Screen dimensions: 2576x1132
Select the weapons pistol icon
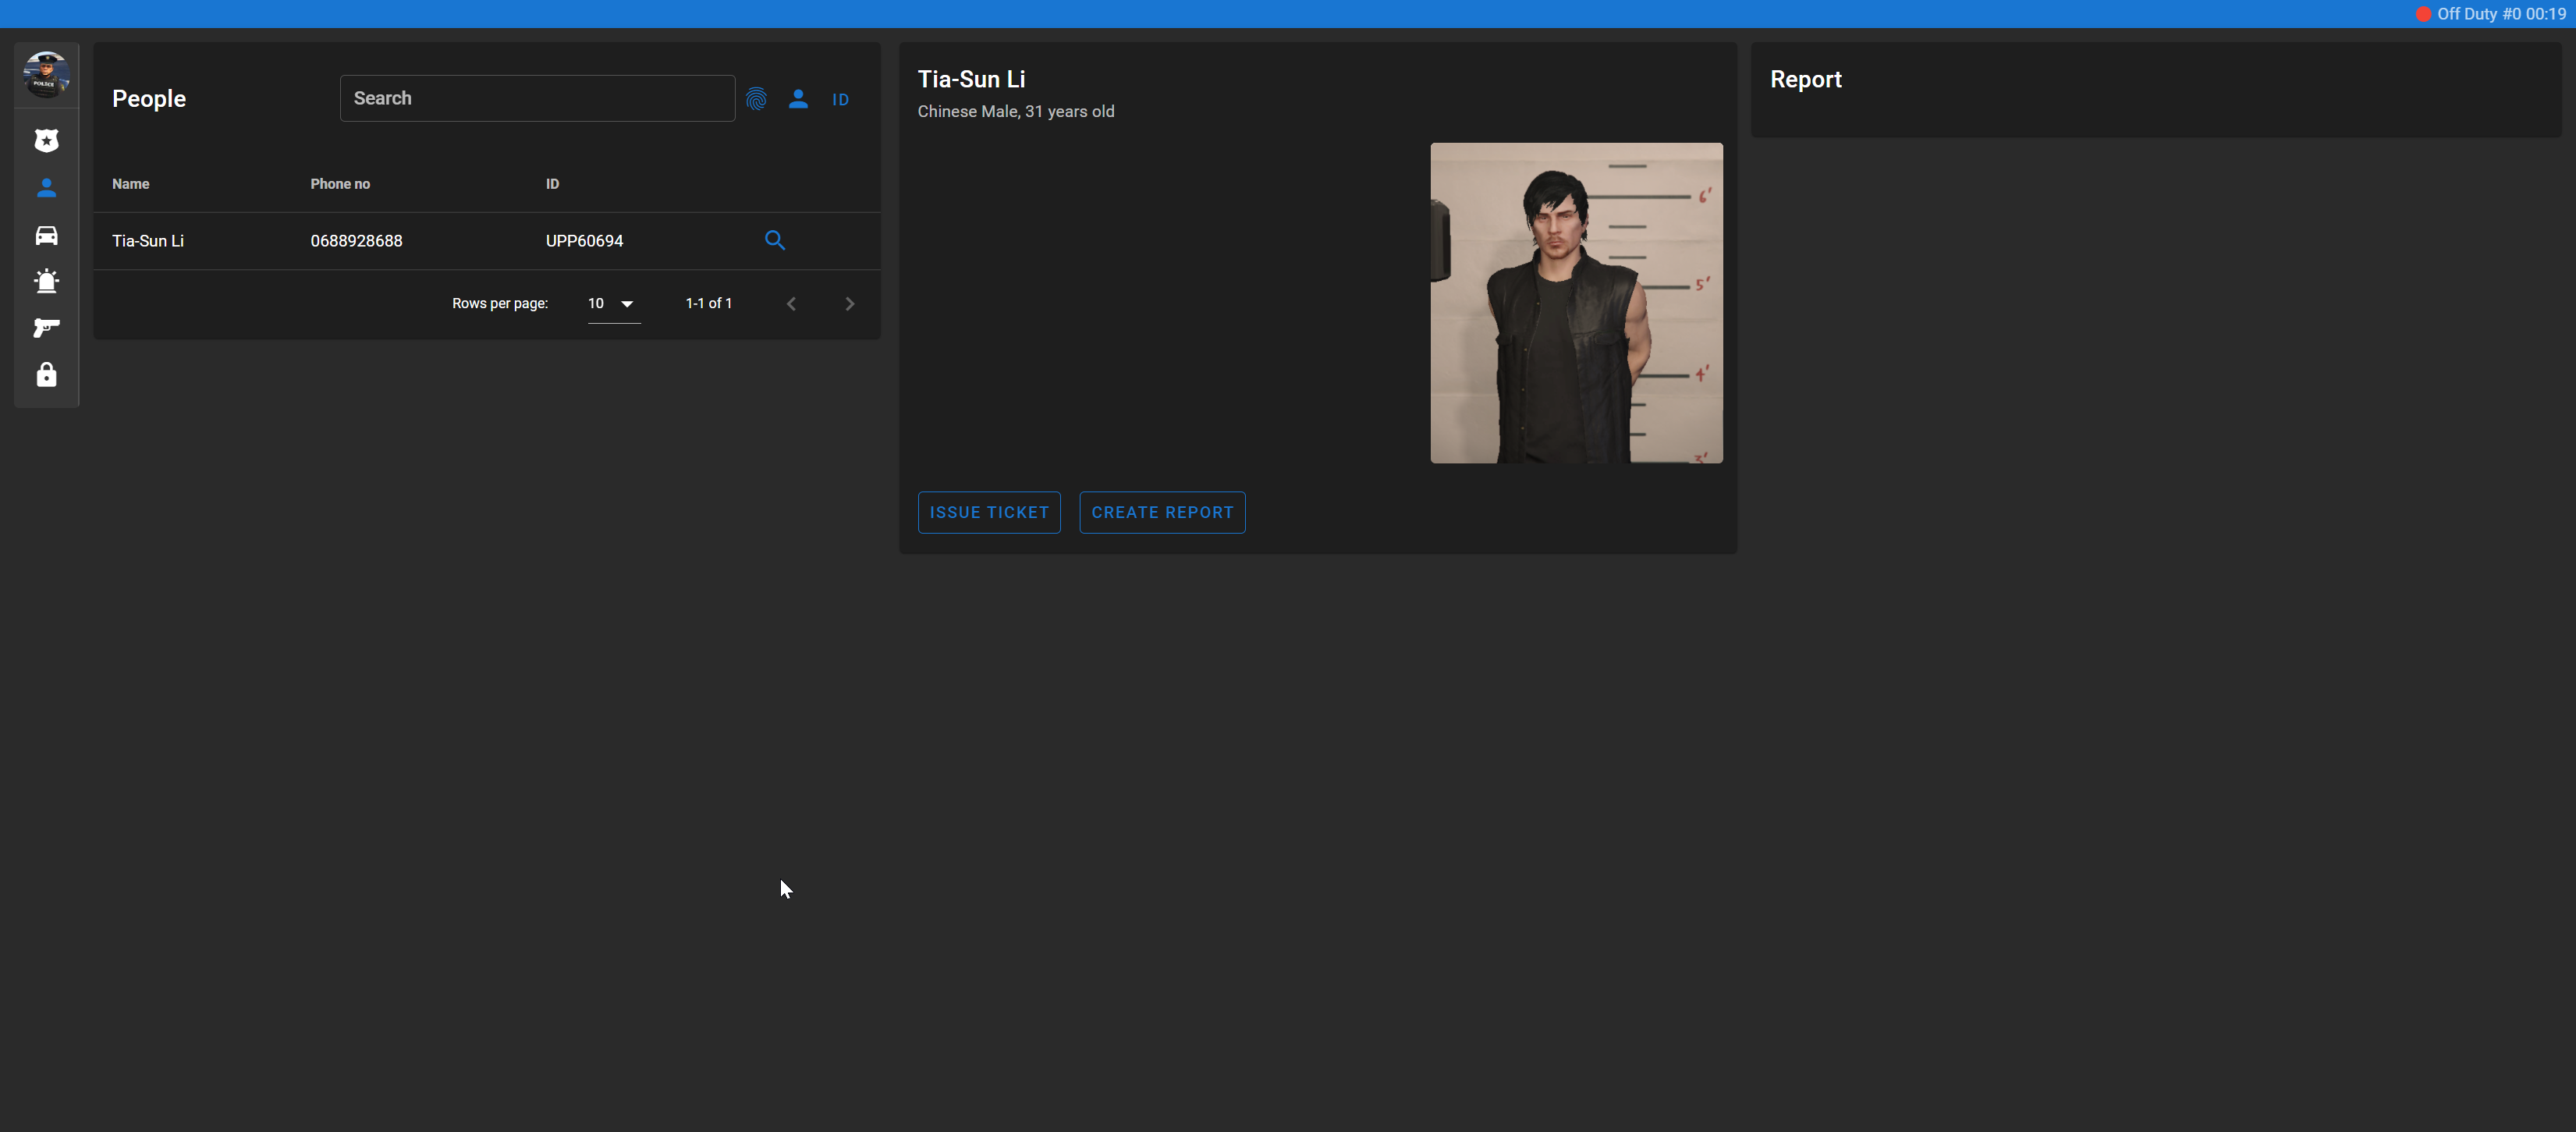coord(46,328)
